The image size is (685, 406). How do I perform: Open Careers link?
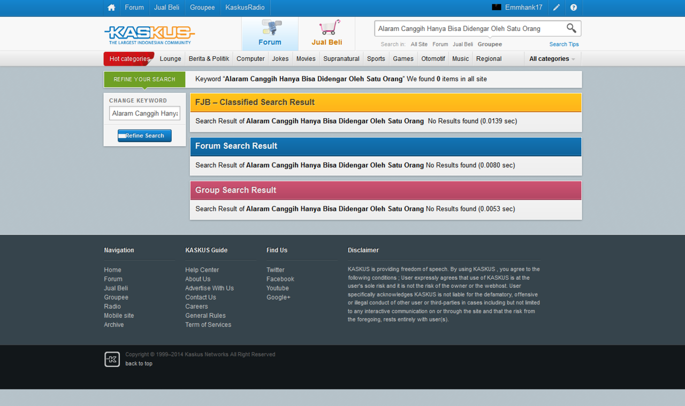coord(196,307)
